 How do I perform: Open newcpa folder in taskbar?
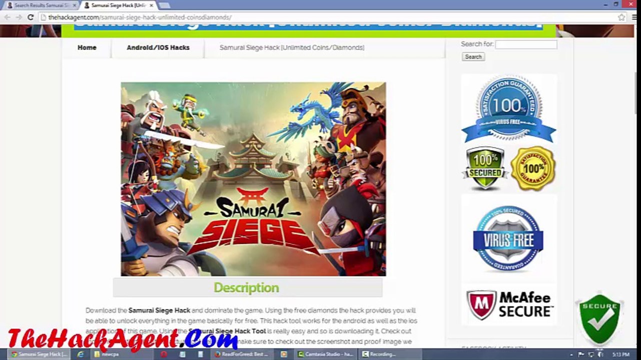point(122,354)
